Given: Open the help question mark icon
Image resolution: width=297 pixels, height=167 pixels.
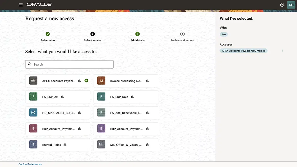Looking at the screenshot, I should tap(282, 5).
